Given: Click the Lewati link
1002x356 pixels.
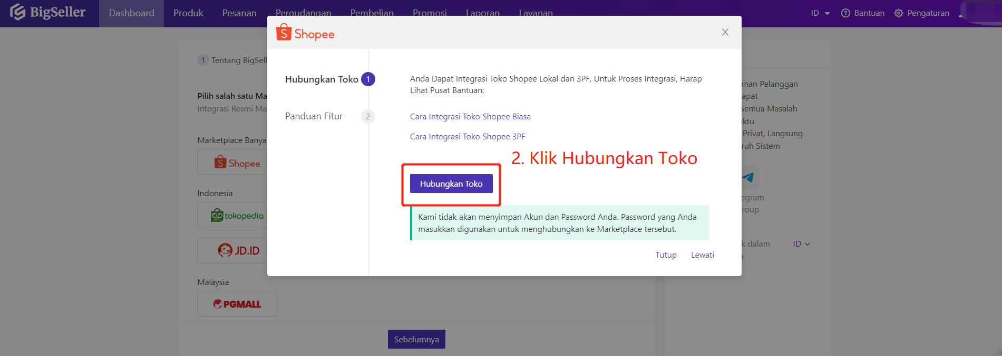Looking at the screenshot, I should click(x=703, y=255).
